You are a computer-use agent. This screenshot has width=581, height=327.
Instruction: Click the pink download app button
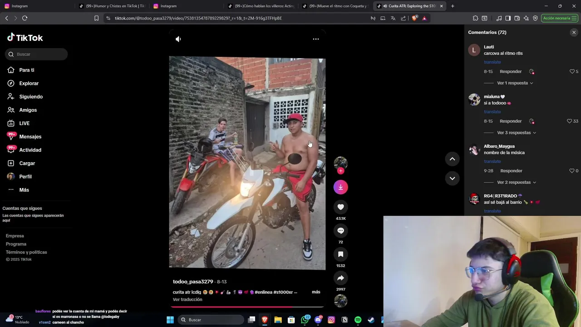click(341, 187)
